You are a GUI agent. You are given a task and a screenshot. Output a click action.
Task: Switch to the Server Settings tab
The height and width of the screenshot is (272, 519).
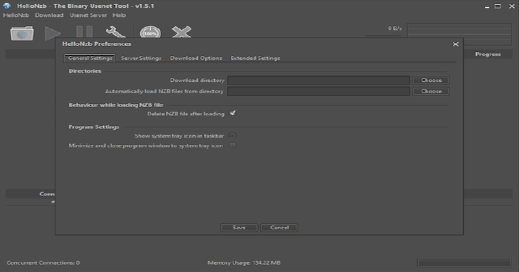141,58
